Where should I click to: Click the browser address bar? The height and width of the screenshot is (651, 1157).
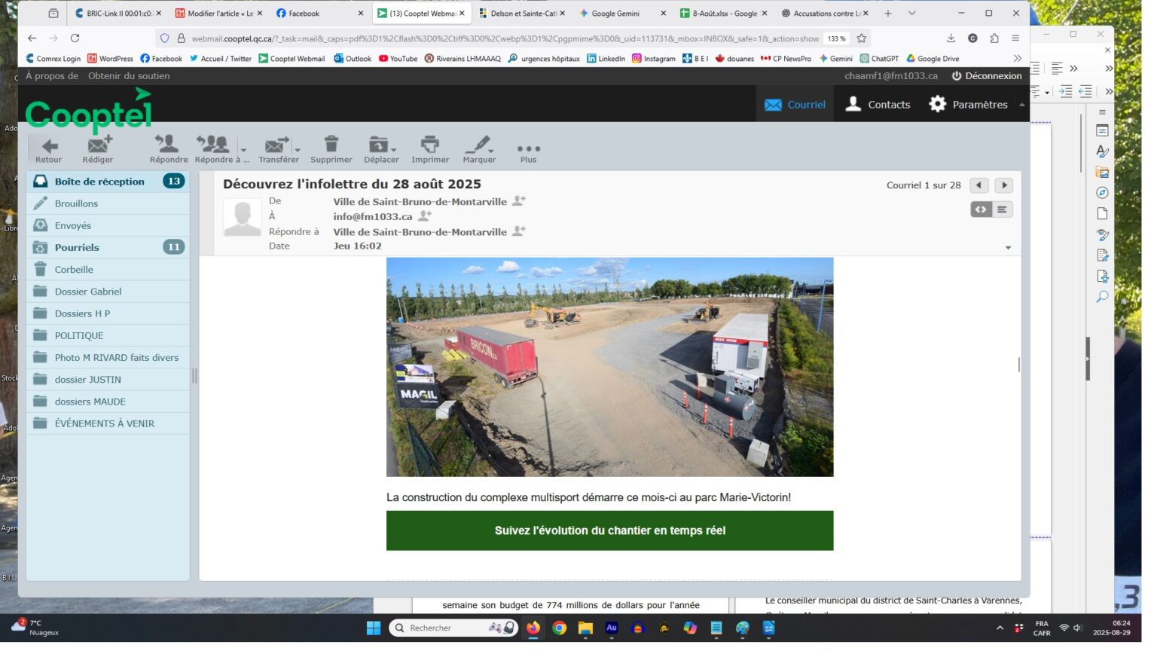(x=505, y=38)
